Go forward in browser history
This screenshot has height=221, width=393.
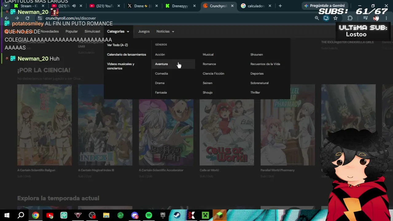tap(17, 18)
